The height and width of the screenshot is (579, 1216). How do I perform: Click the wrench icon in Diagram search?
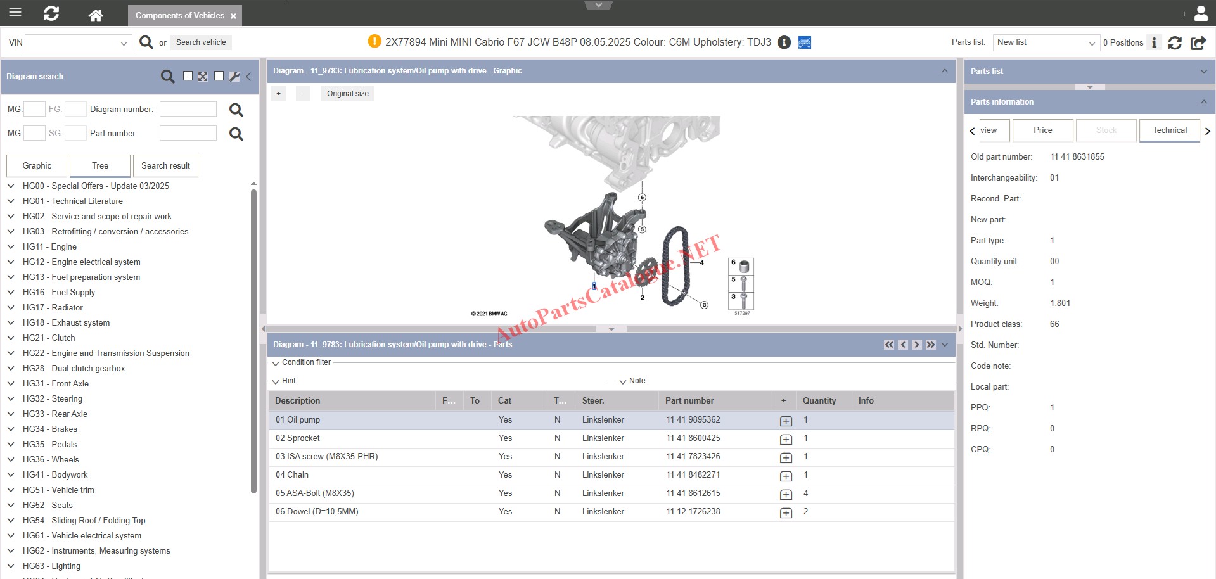(x=234, y=77)
